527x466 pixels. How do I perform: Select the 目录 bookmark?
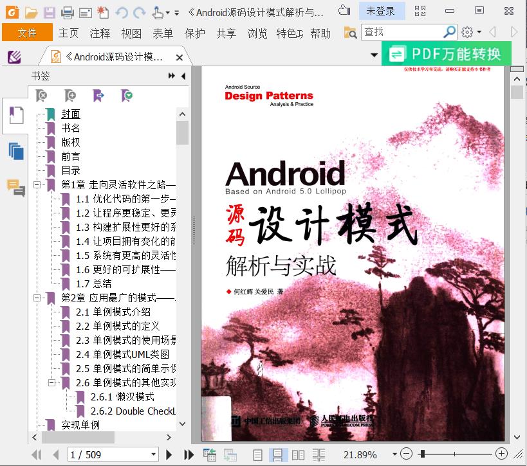click(71, 170)
